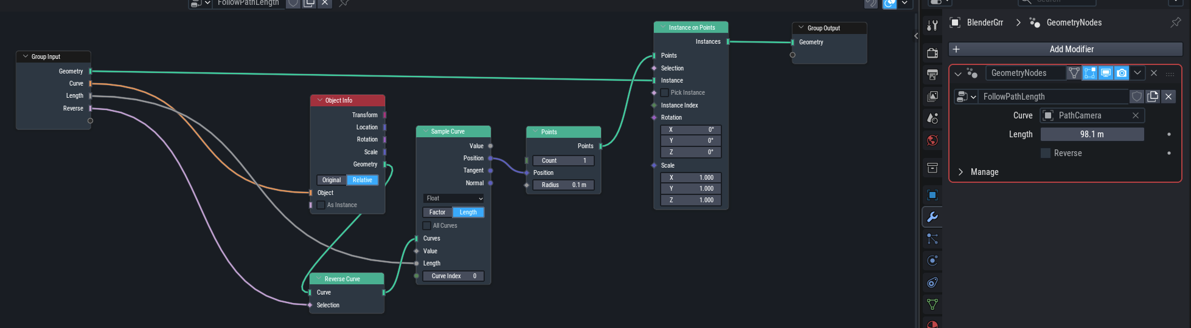Viewport: 1191px width, 328px height.
Task: Open the Object Constraints tab
Action: pos(932,282)
